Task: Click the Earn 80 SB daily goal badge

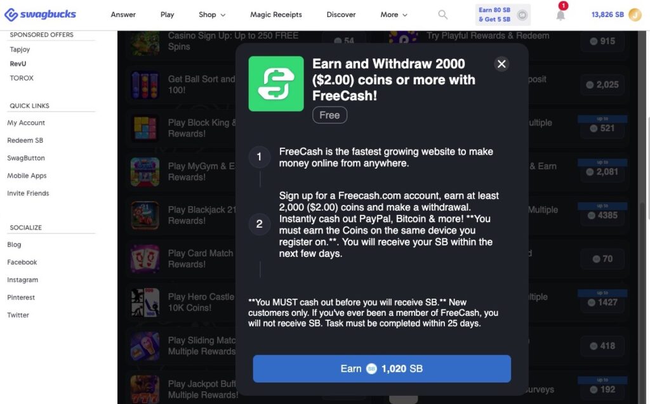Action: (x=503, y=15)
